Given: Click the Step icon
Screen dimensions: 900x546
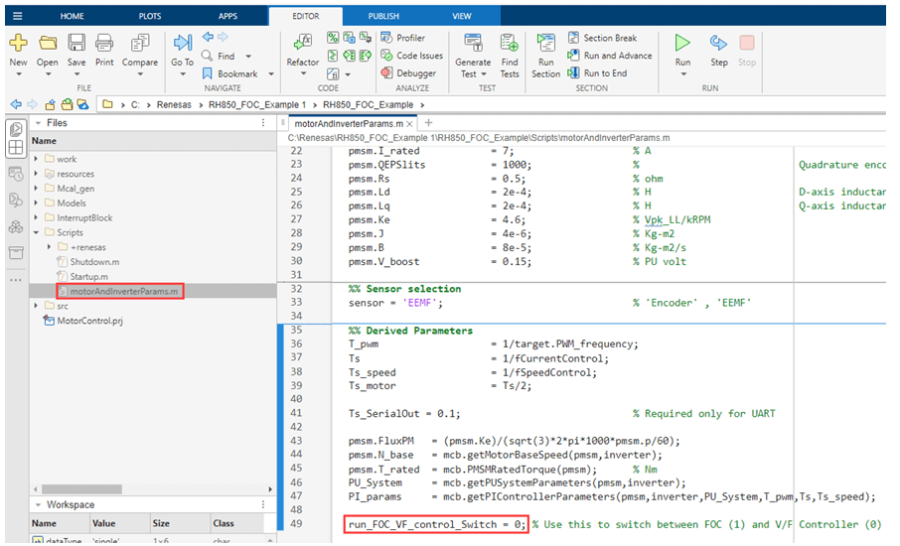Looking at the screenshot, I should [718, 44].
